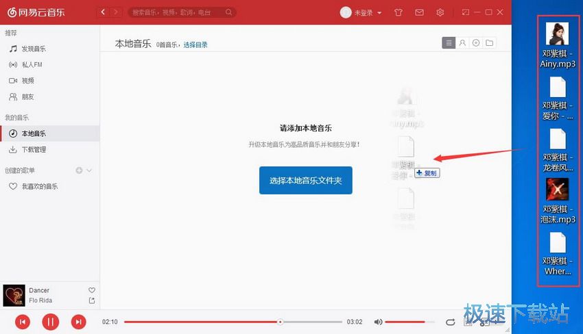The width and height of the screenshot is (583, 334).
Task: Click the 选择目录 link
Action: (195, 45)
